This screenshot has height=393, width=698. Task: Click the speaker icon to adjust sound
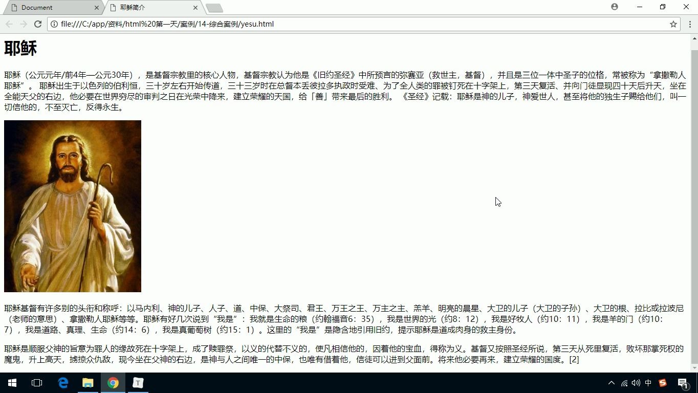[x=636, y=382]
